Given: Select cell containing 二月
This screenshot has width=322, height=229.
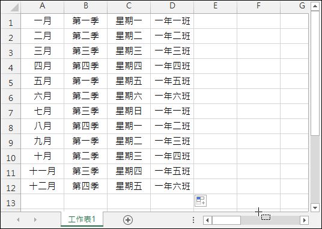Looking at the screenshot, I should pos(42,36).
